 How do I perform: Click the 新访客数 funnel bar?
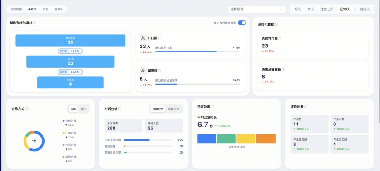(x=70, y=40)
